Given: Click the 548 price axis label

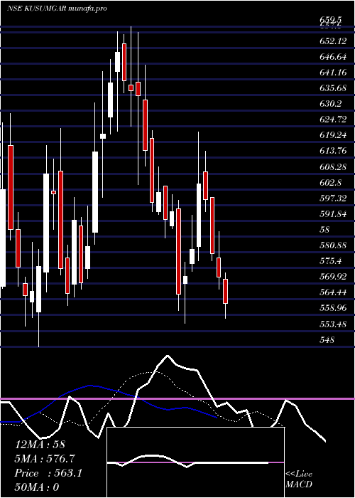Looking at the screenshot, I should point(327,340).
